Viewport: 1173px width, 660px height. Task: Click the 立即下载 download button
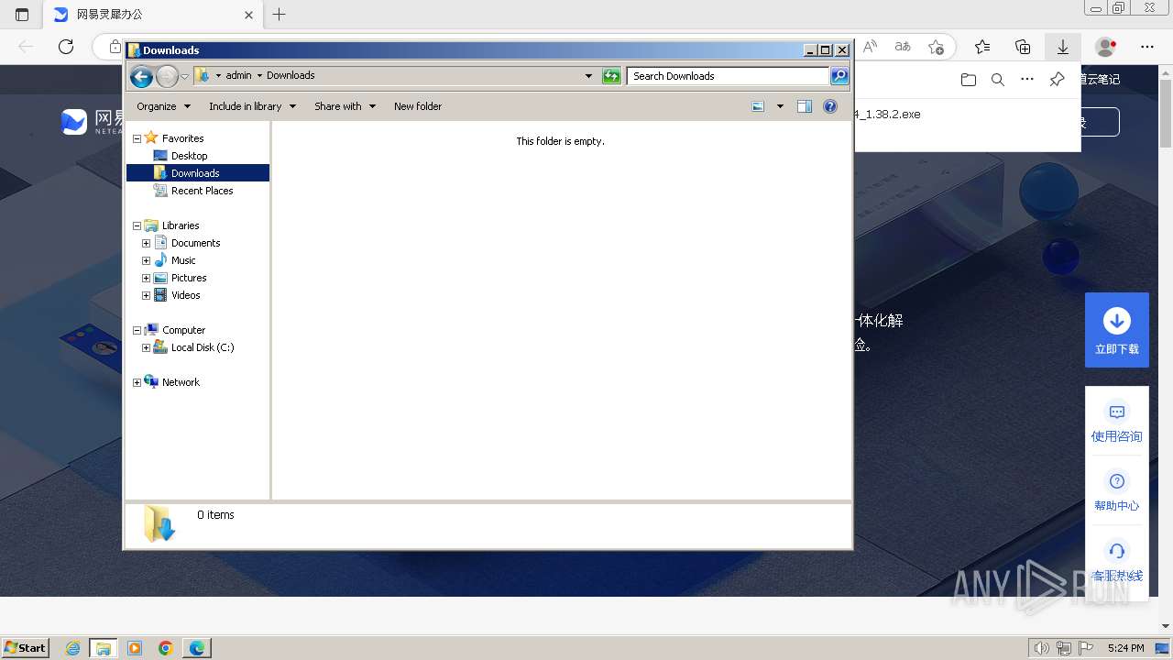pos(1117,330)
